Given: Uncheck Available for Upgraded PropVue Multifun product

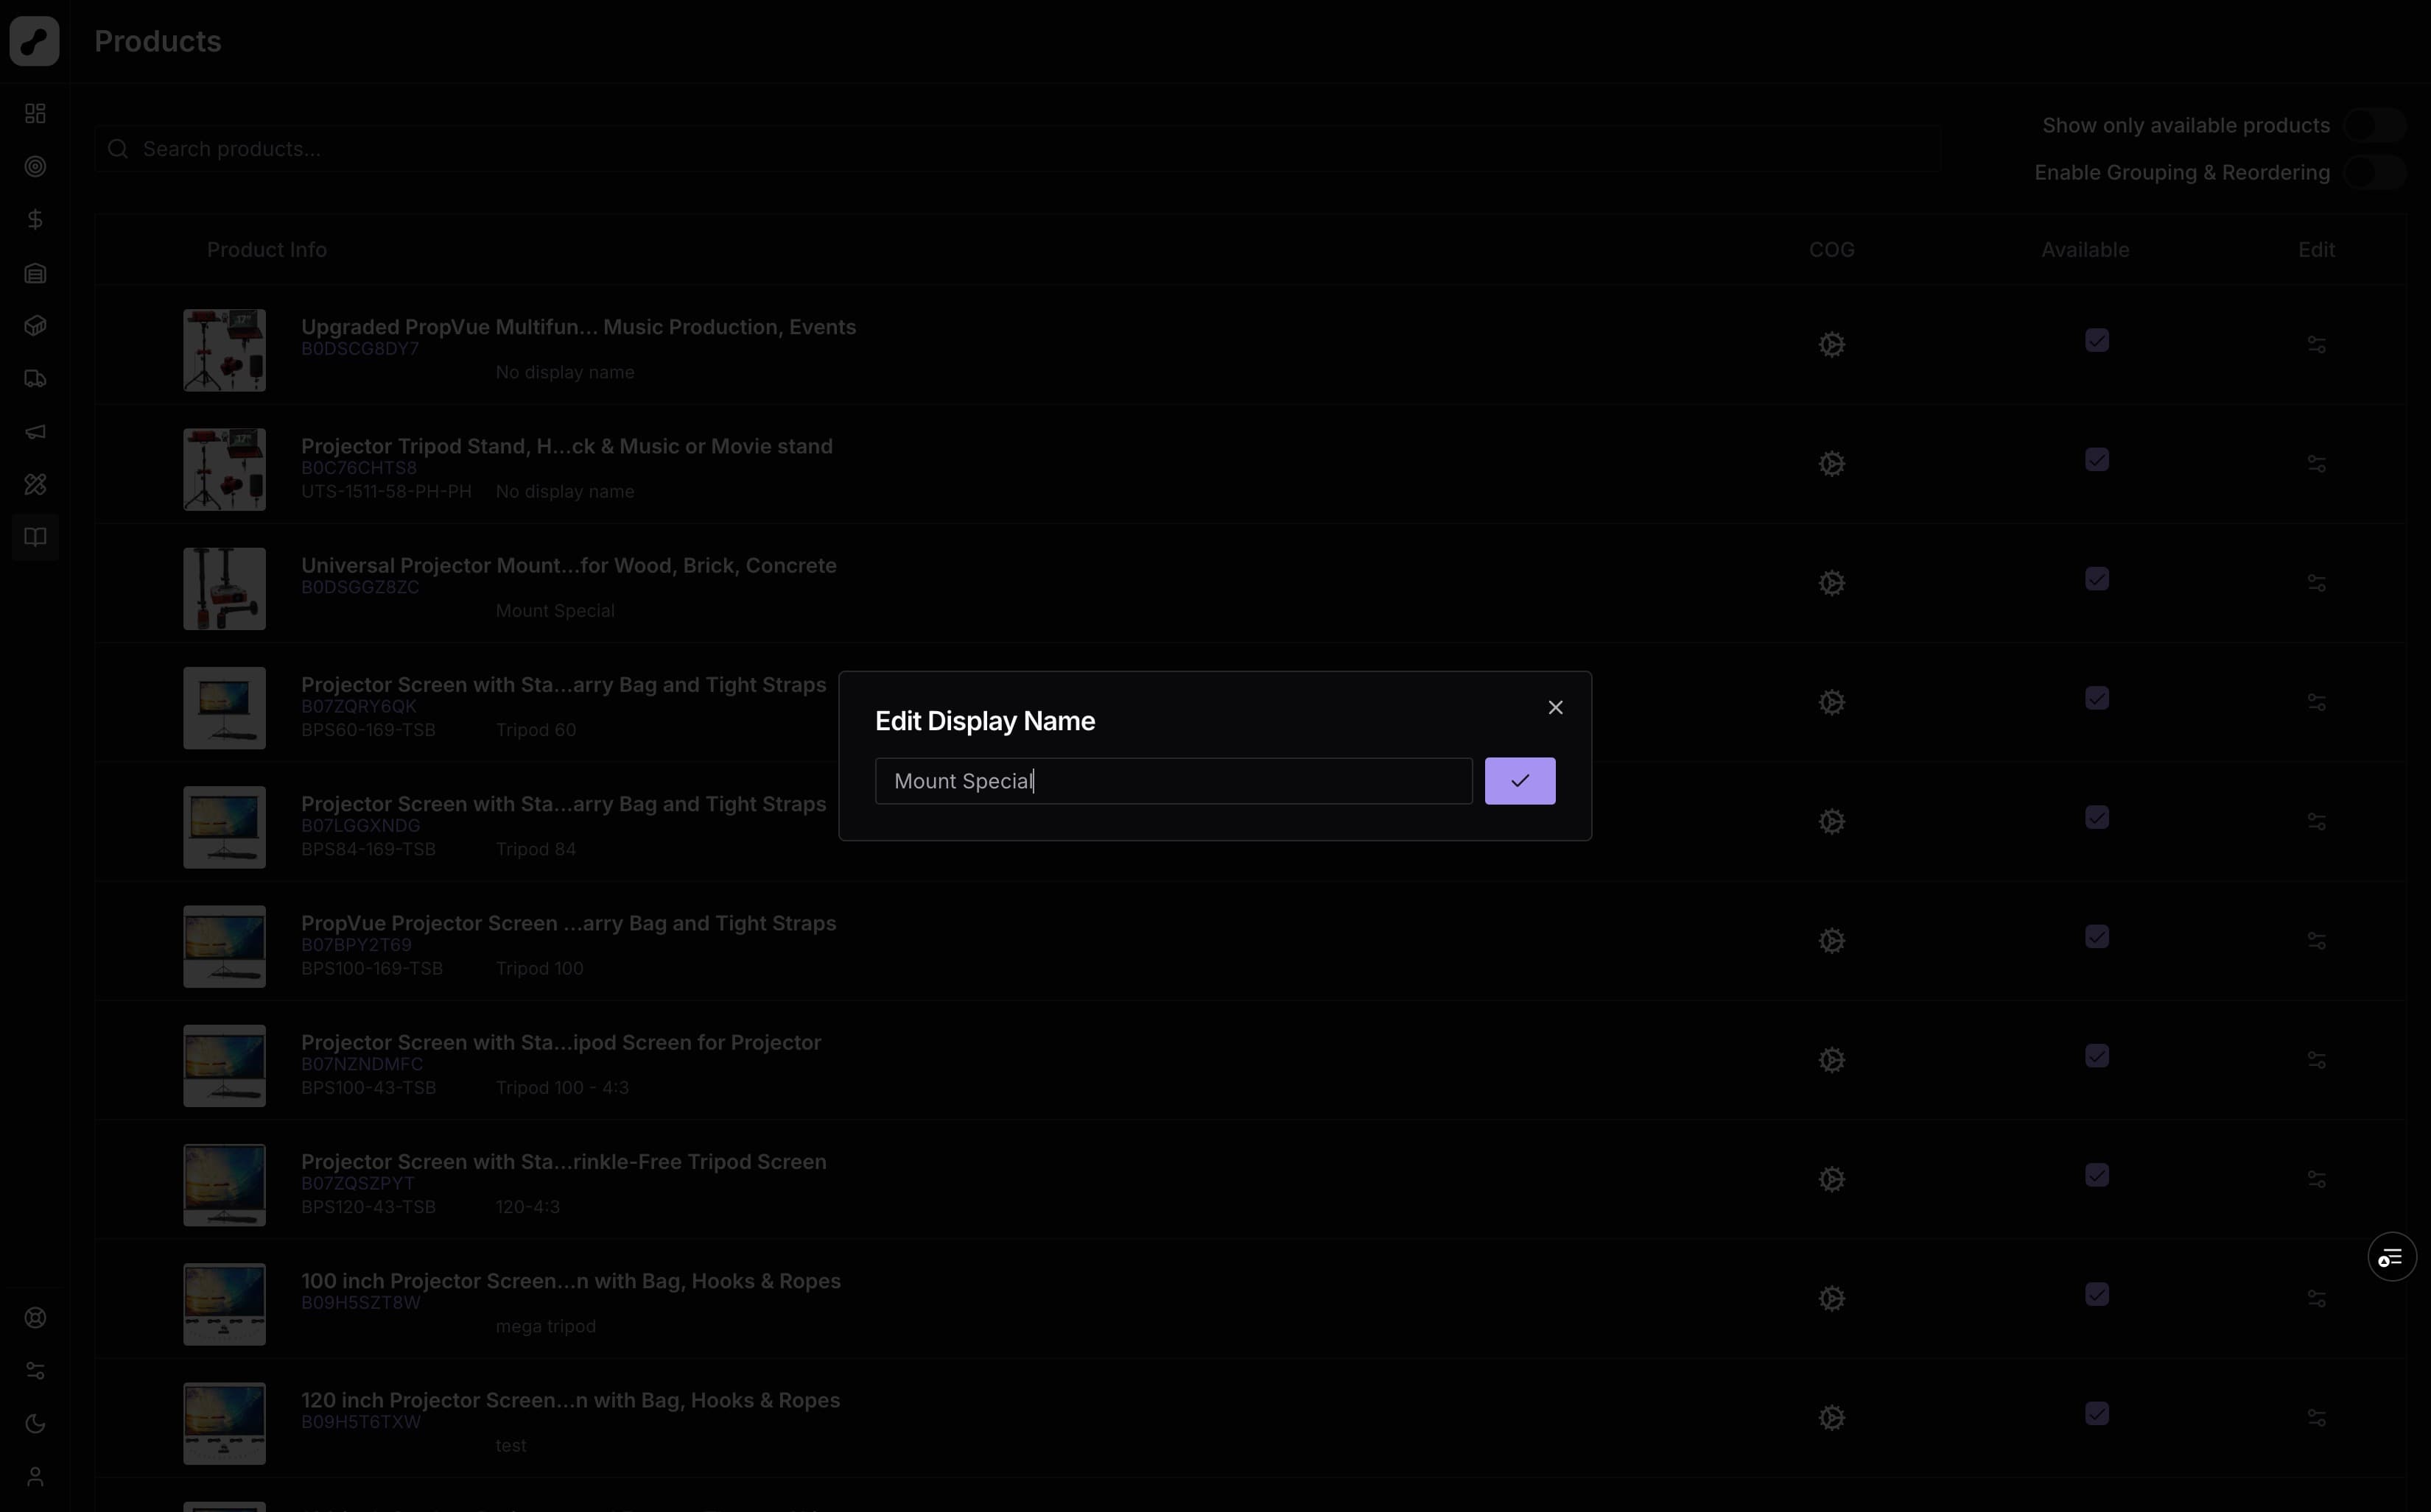Looking at the screenshot, I should tap(2097, 341).
